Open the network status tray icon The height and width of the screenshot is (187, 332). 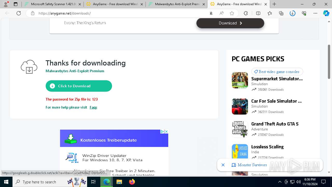coord(292,182)
